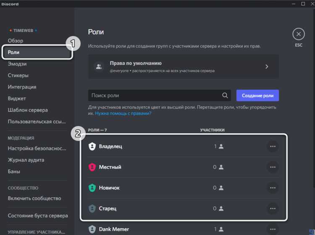Expand Права по умолчанию with the chevron arrow
The image size is (315, 235).
tap(267, 66)
